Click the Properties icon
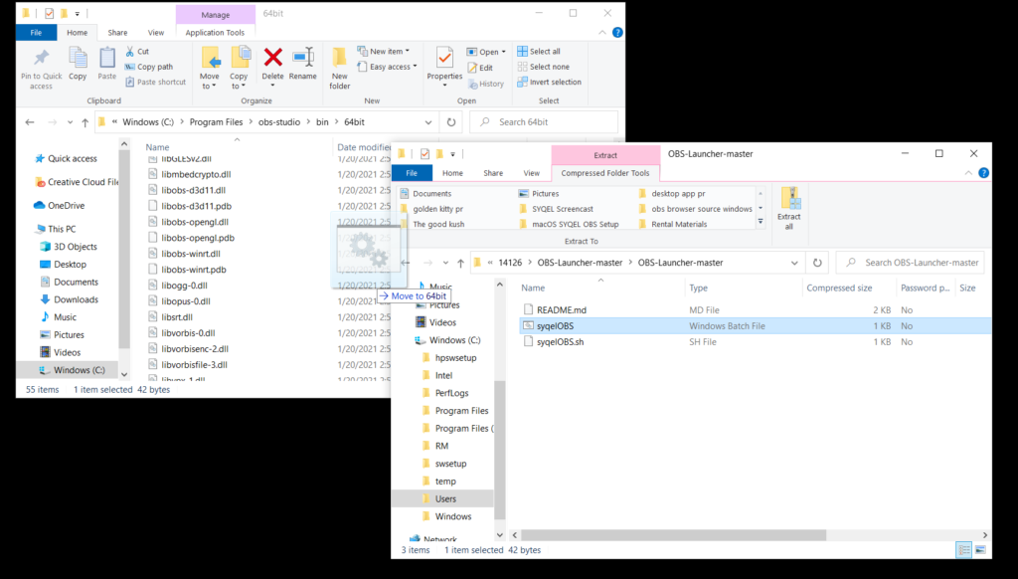Screen dimensions: 1018x579 point(444,58)
